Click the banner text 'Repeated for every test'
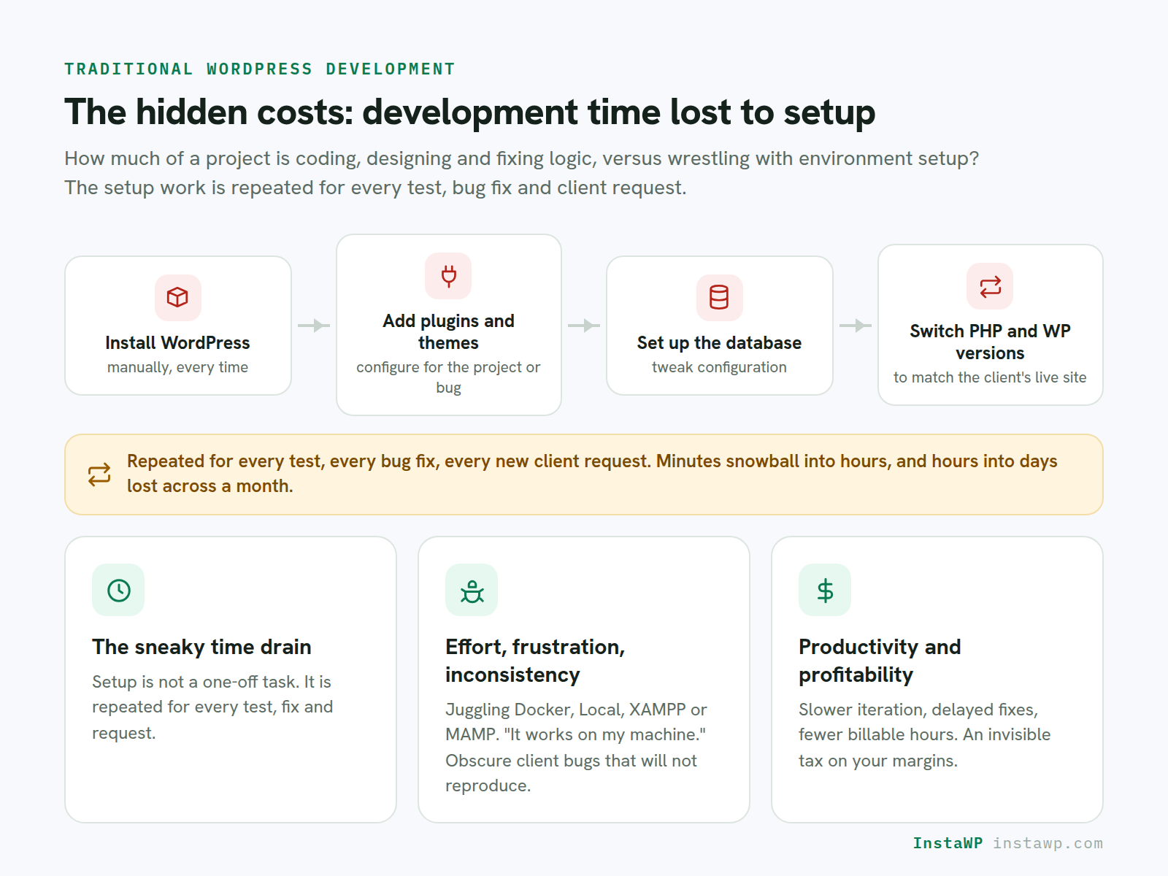The width and height of the screenshot is (1168, 876). coord(592,474)
